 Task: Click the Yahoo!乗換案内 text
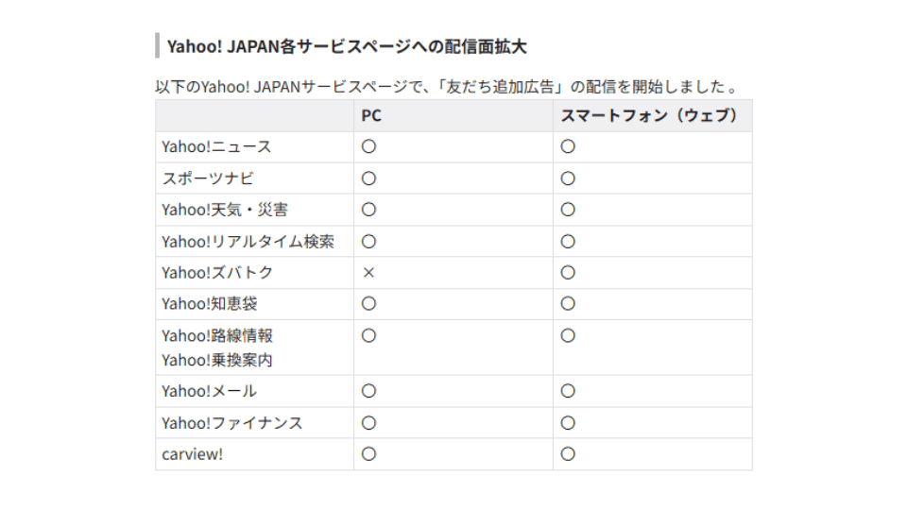coord(217,360)
